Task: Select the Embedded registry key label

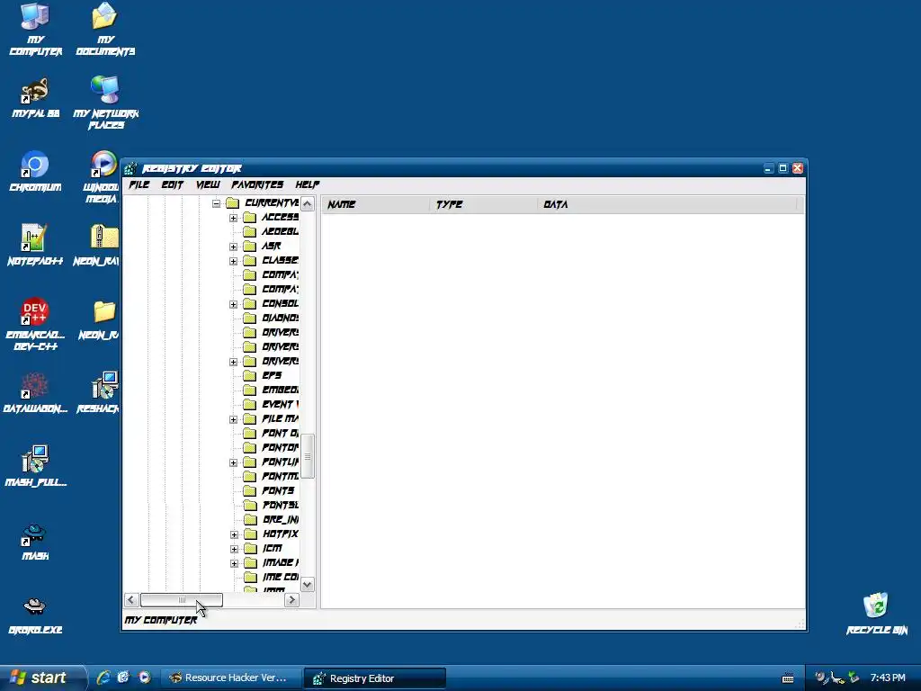Action: [280, 390]
